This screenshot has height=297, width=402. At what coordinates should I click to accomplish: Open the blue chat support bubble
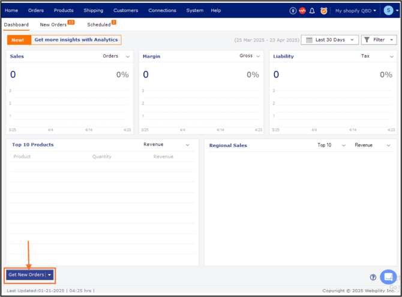point(388,277)
